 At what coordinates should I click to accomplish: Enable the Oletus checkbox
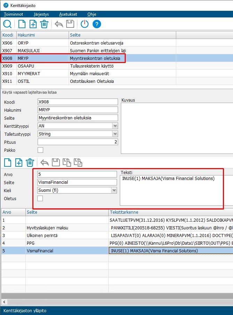tap(40, 198)
